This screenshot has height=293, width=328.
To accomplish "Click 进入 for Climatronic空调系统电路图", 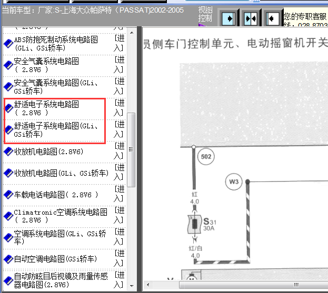I will (x=119, y=216).
